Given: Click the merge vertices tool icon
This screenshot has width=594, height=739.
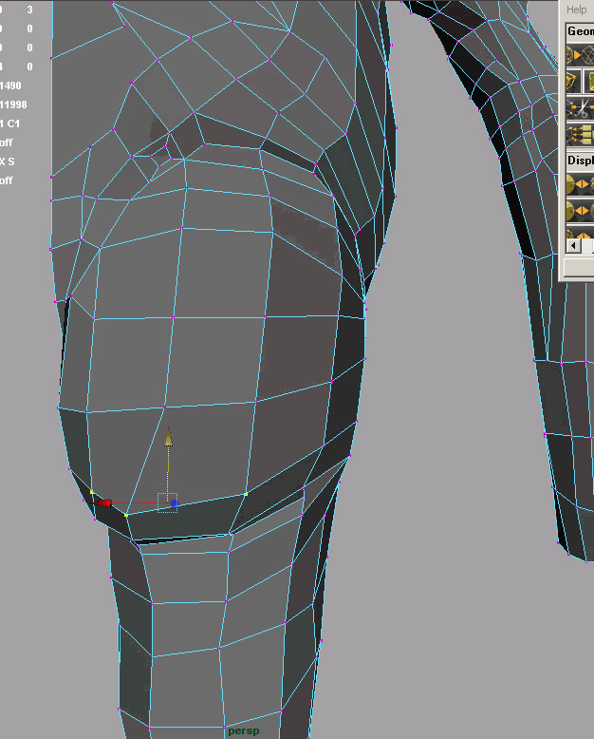Looking at the screenshot, I should pyautogui.click(x=577, y=136).
